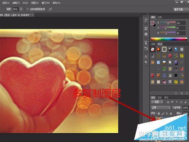Enable 'Sample All Layers' checkbox in options bar
The height and width of the screenshot is (142, 189).
click(28, 9)
